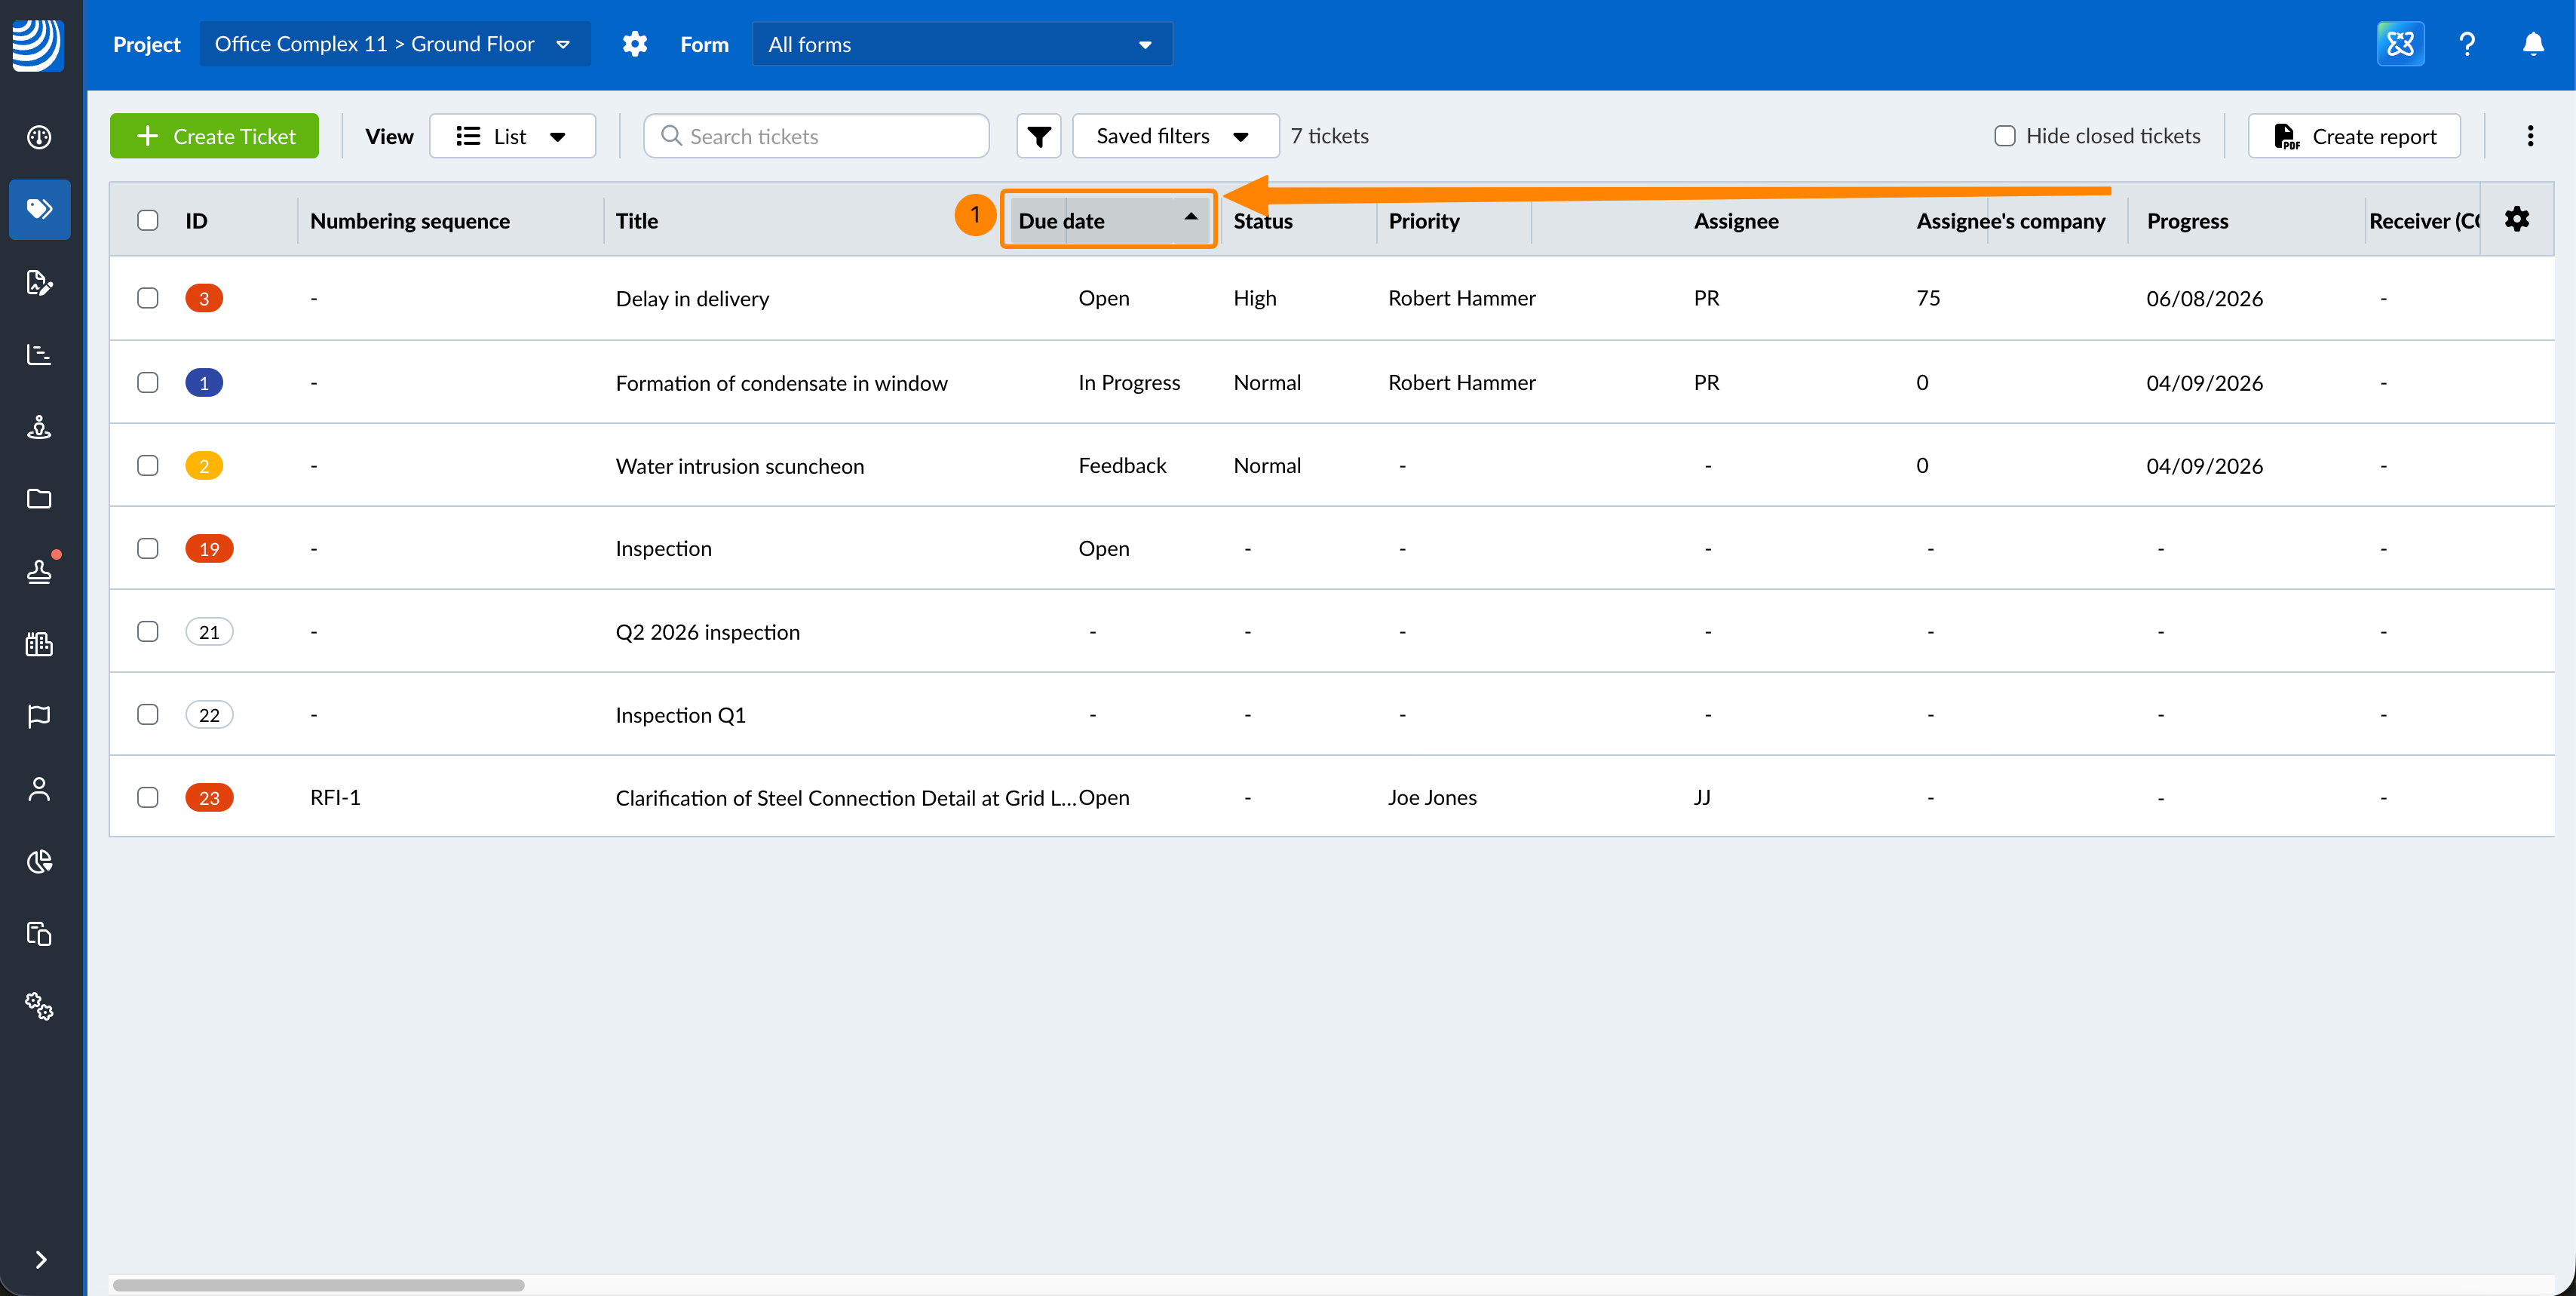Open the document signing pen icon

[39, 283]
